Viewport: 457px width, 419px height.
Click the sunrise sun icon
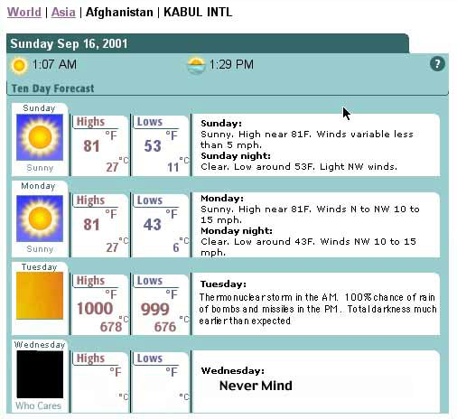click(x=19, y=65)
